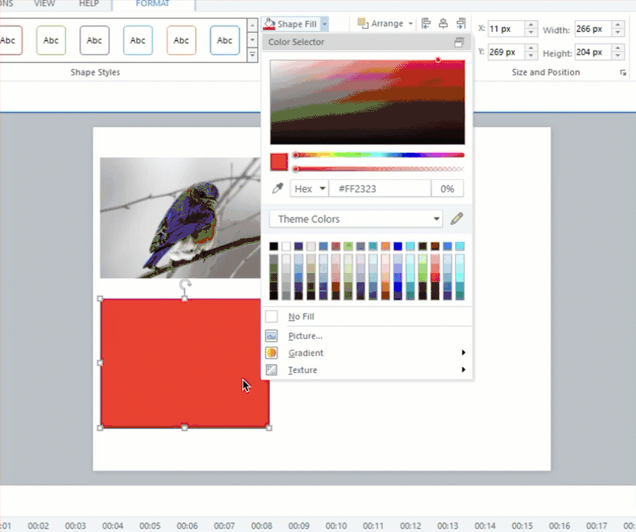The width and height of the screenshot is (636, 532).
Task: Open the Texture fill submenu
Action: 302,370
